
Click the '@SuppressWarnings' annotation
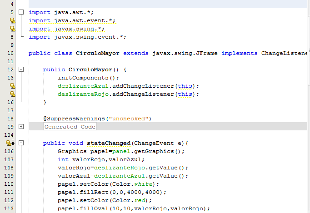(74, 119)
